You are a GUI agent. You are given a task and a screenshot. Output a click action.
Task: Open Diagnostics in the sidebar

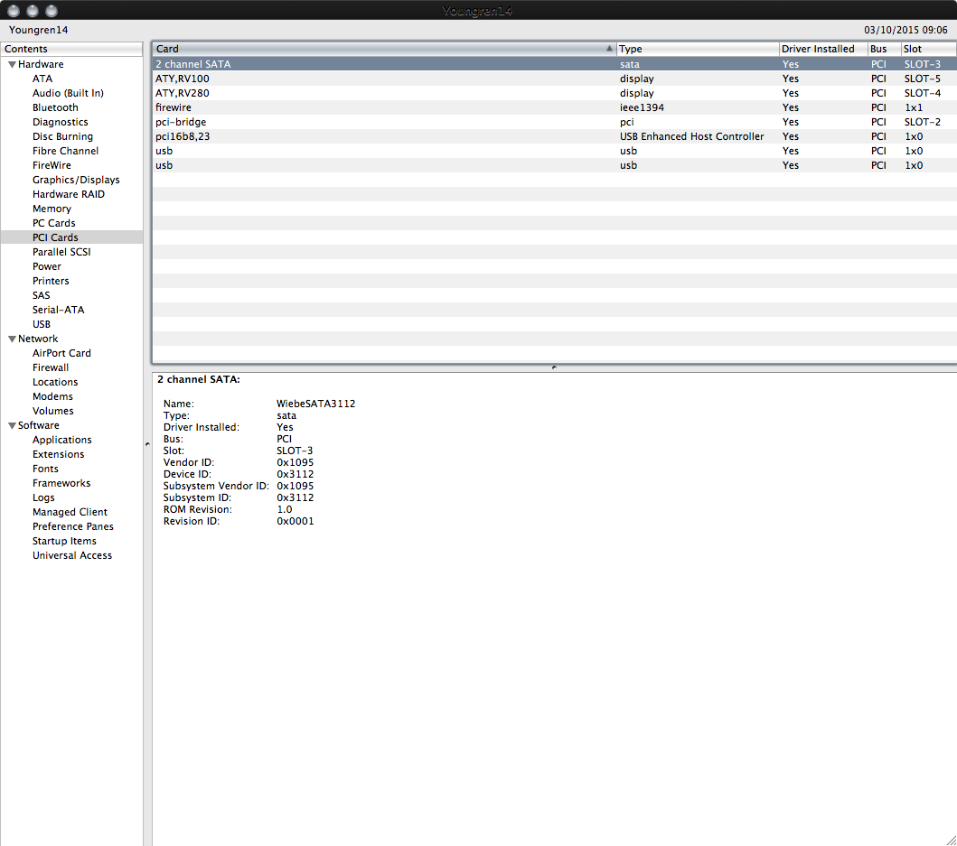pos(60,123)
